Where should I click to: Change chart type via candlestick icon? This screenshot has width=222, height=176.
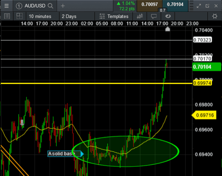click(140, 16)
